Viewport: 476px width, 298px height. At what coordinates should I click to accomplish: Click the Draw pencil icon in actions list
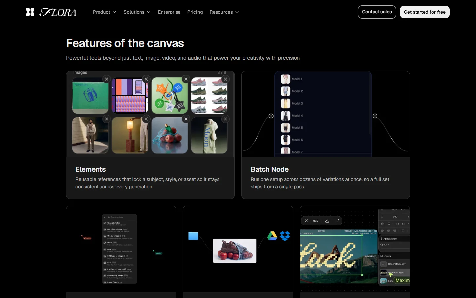pyautogui.click(x=105, y=243)
